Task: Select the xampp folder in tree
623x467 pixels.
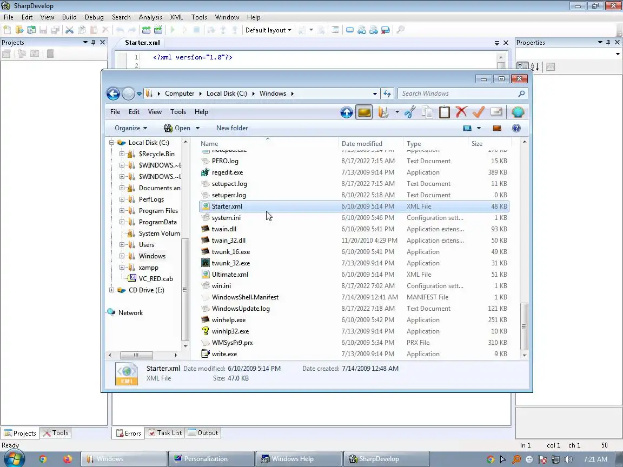Action: (148, 267)
